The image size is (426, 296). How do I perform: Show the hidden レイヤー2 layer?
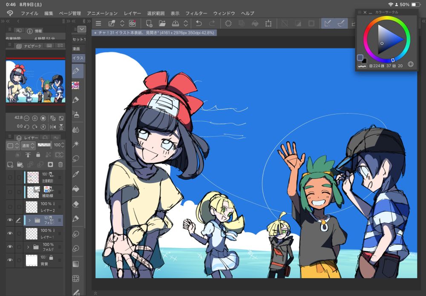point(10,207)
